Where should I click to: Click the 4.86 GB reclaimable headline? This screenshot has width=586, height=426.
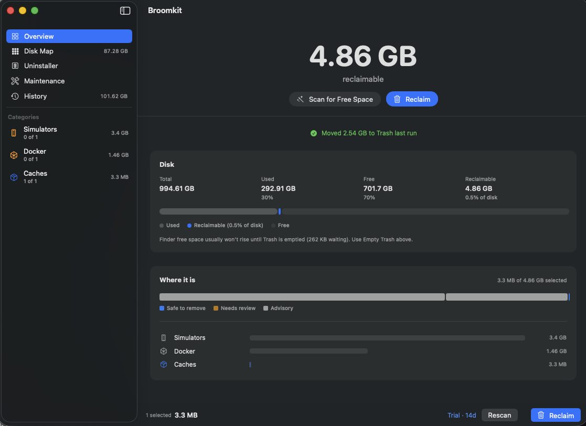[363, 57]
